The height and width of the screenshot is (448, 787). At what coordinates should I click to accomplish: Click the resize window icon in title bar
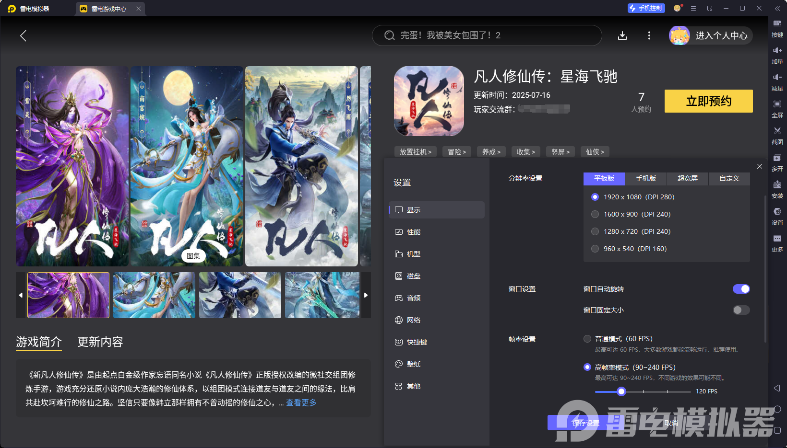click(x=710, y=8)
